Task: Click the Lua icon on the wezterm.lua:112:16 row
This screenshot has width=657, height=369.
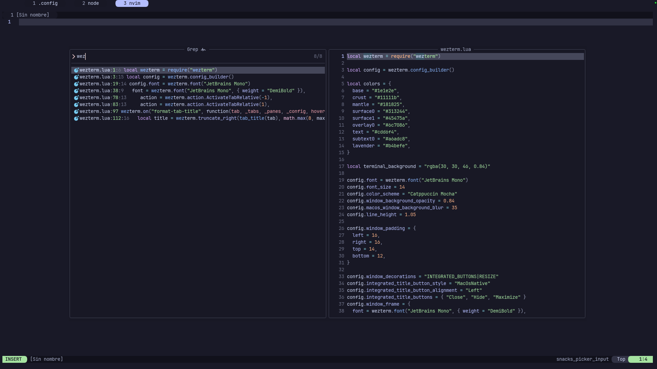Action: point(76,118)
